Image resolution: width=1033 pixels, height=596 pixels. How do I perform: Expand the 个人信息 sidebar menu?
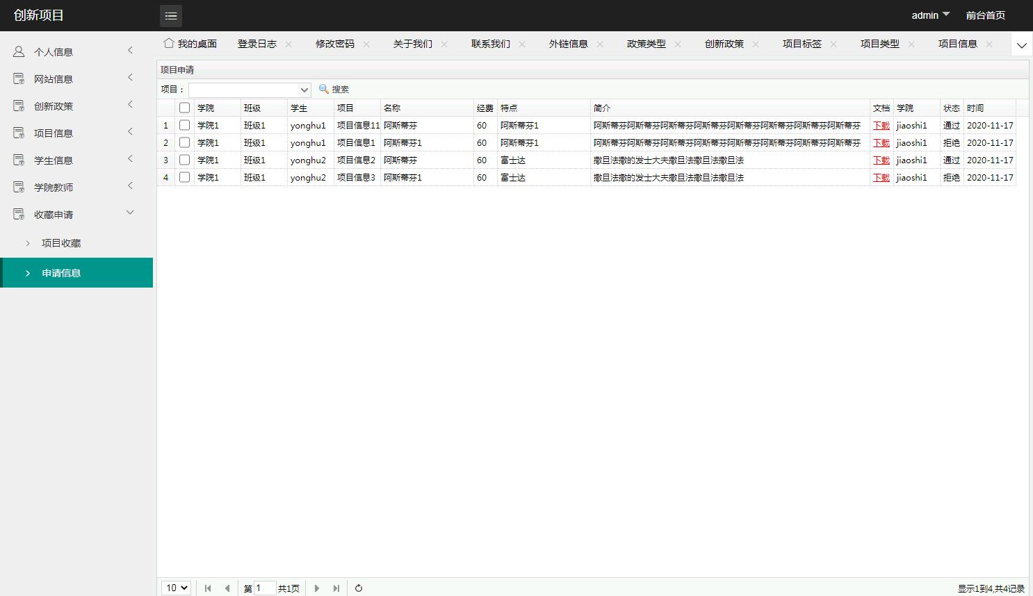pyautogui.click(x=130, y=50)
